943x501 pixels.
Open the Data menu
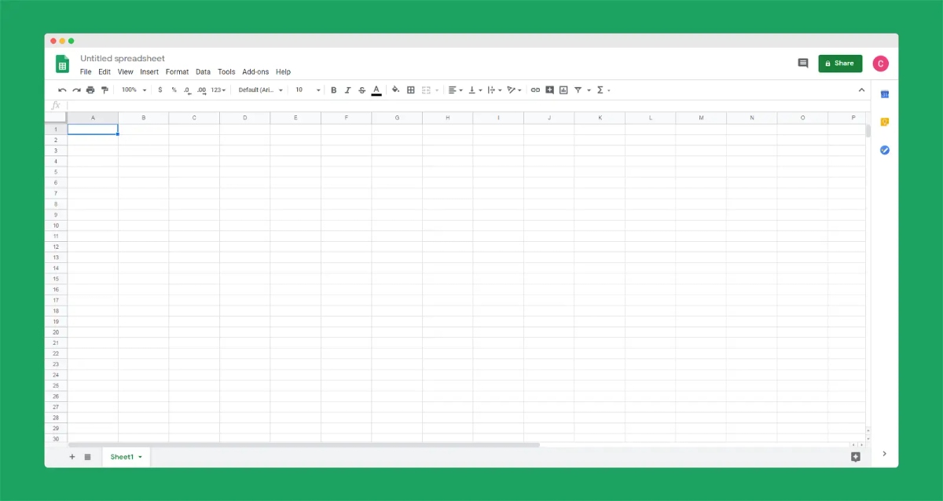click(203, 71)
